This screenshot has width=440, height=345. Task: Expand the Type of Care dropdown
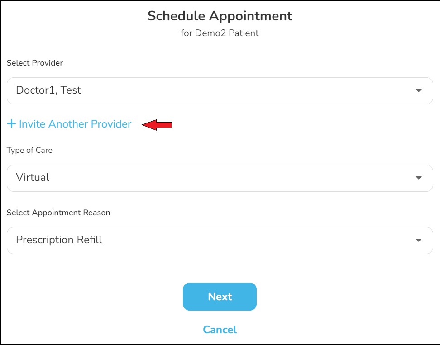click(220, 178)
